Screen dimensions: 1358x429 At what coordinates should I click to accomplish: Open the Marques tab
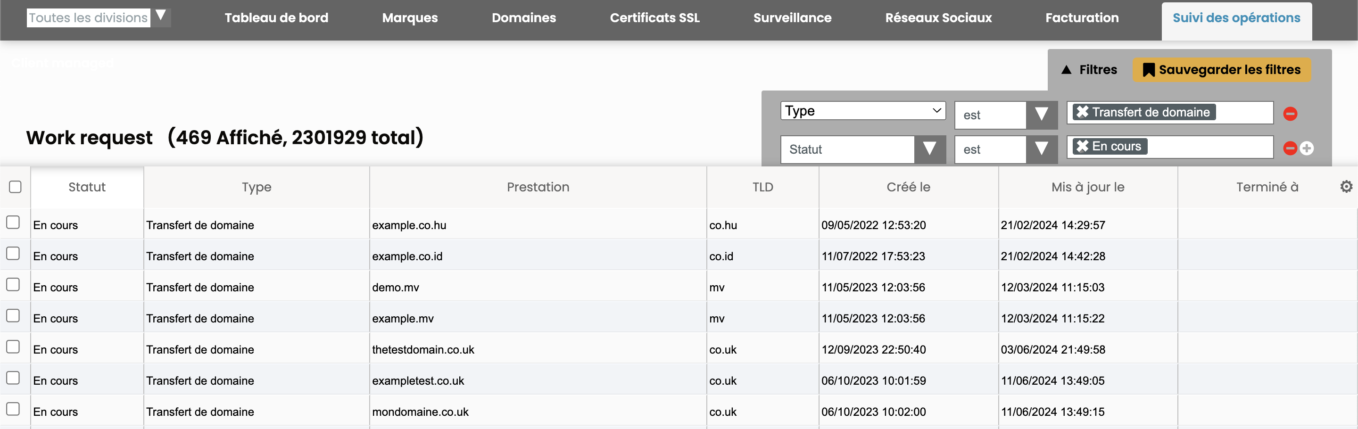(x=410, y=18)
